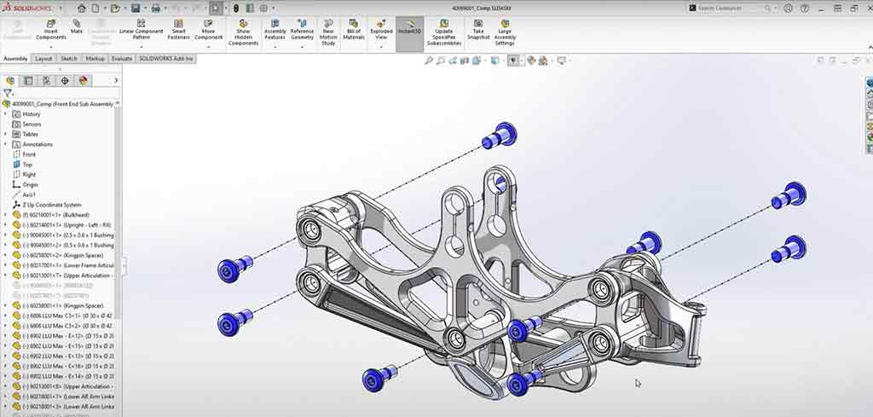Select Z Up Coordinate System item

(x=52, y=205)
